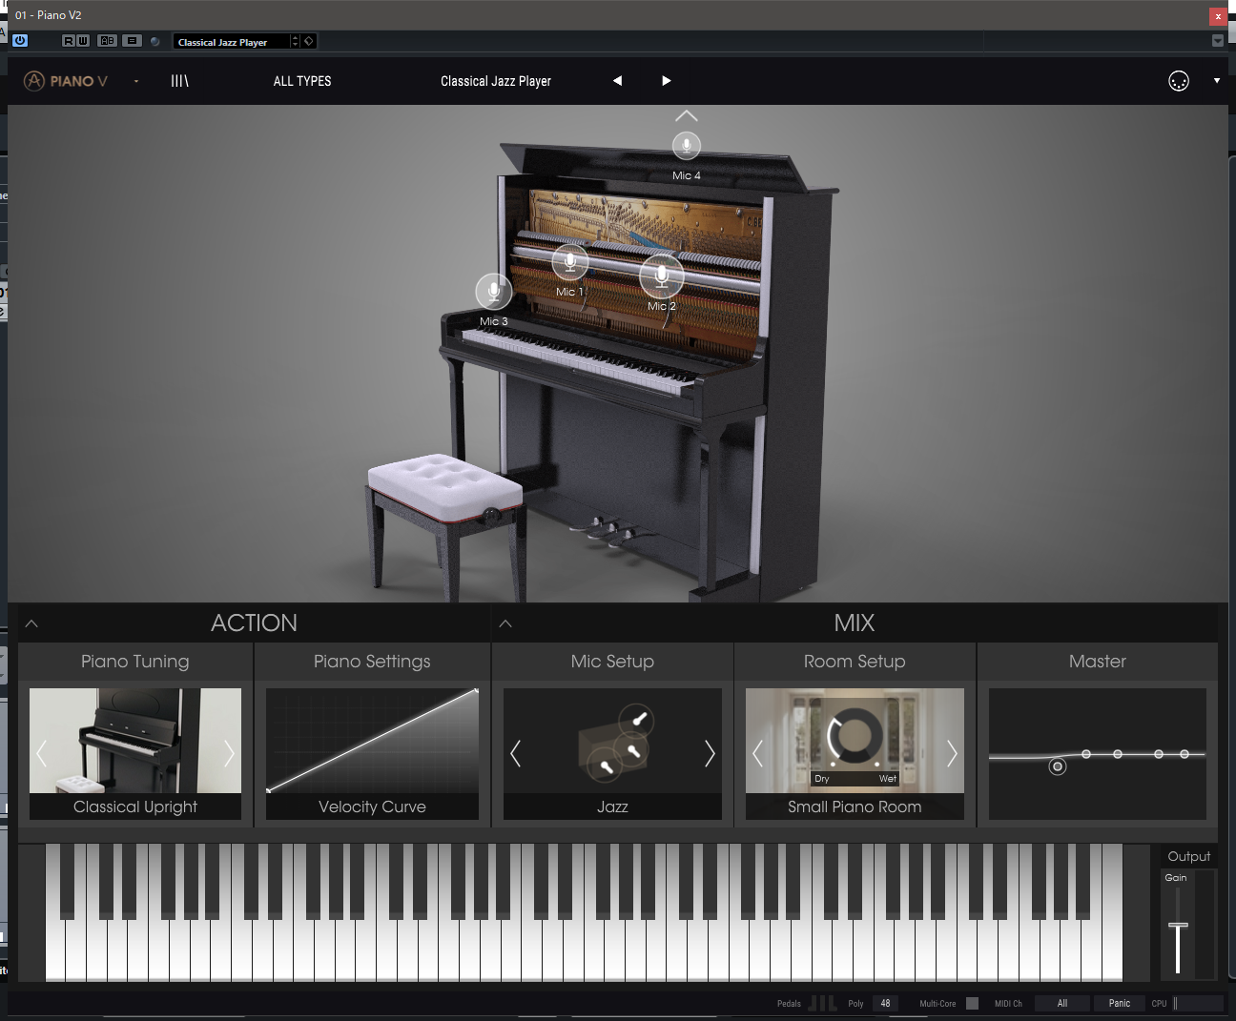Select the Mic 1 microphone icon
Image resolution: width=1236 pixels, height=1021 pixels.
(x=569, y=261)
